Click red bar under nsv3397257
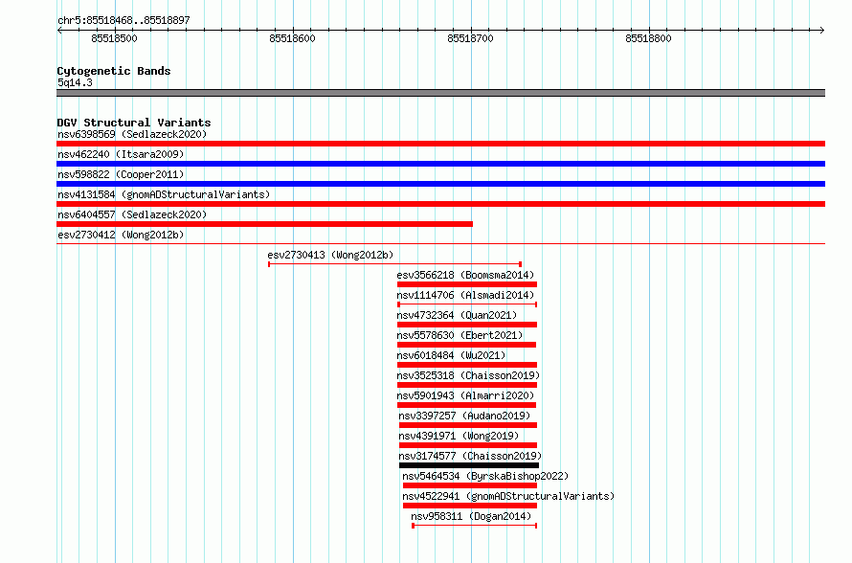 click(x=468, y=425)
